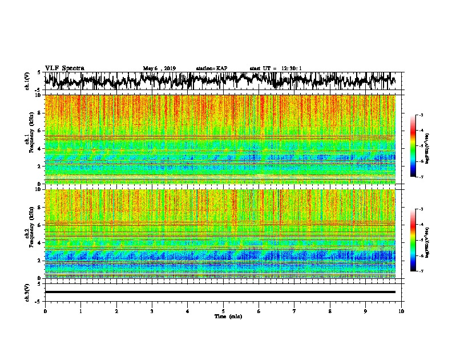Click the ch.2 spectrogram panel

click(220, 234)
